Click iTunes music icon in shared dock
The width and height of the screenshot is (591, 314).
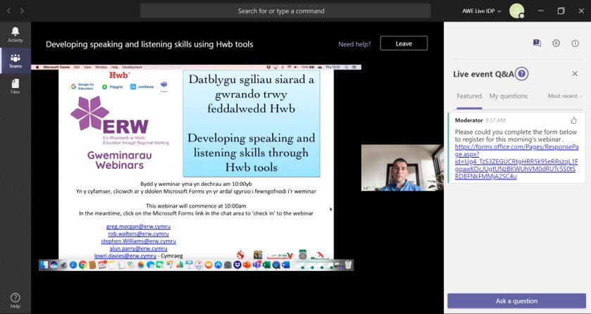tap(199, 265)
